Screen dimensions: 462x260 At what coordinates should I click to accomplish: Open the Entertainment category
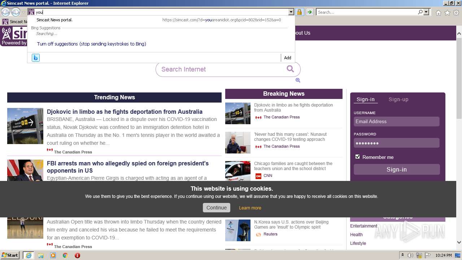[363, 226]
